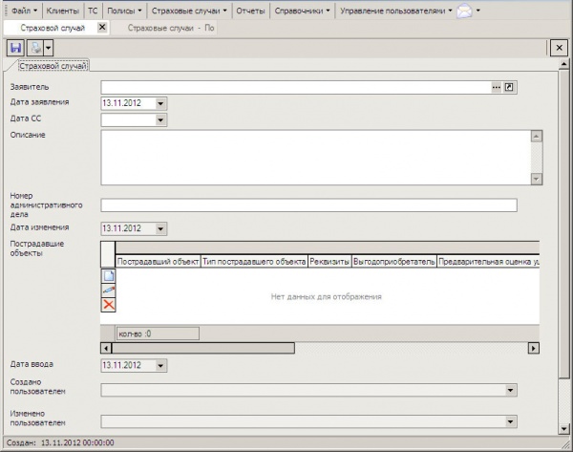Click the open-record icon beside Заявитель field
This screenshot has height=452, width=573.
click(x=509, y=87)
